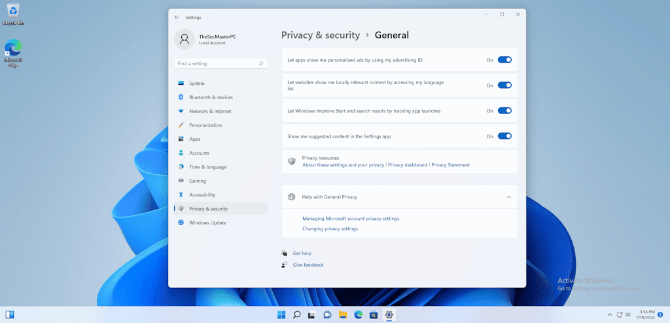Open Bluetooth & devices category
670x323 pixels.
[220, 97]
